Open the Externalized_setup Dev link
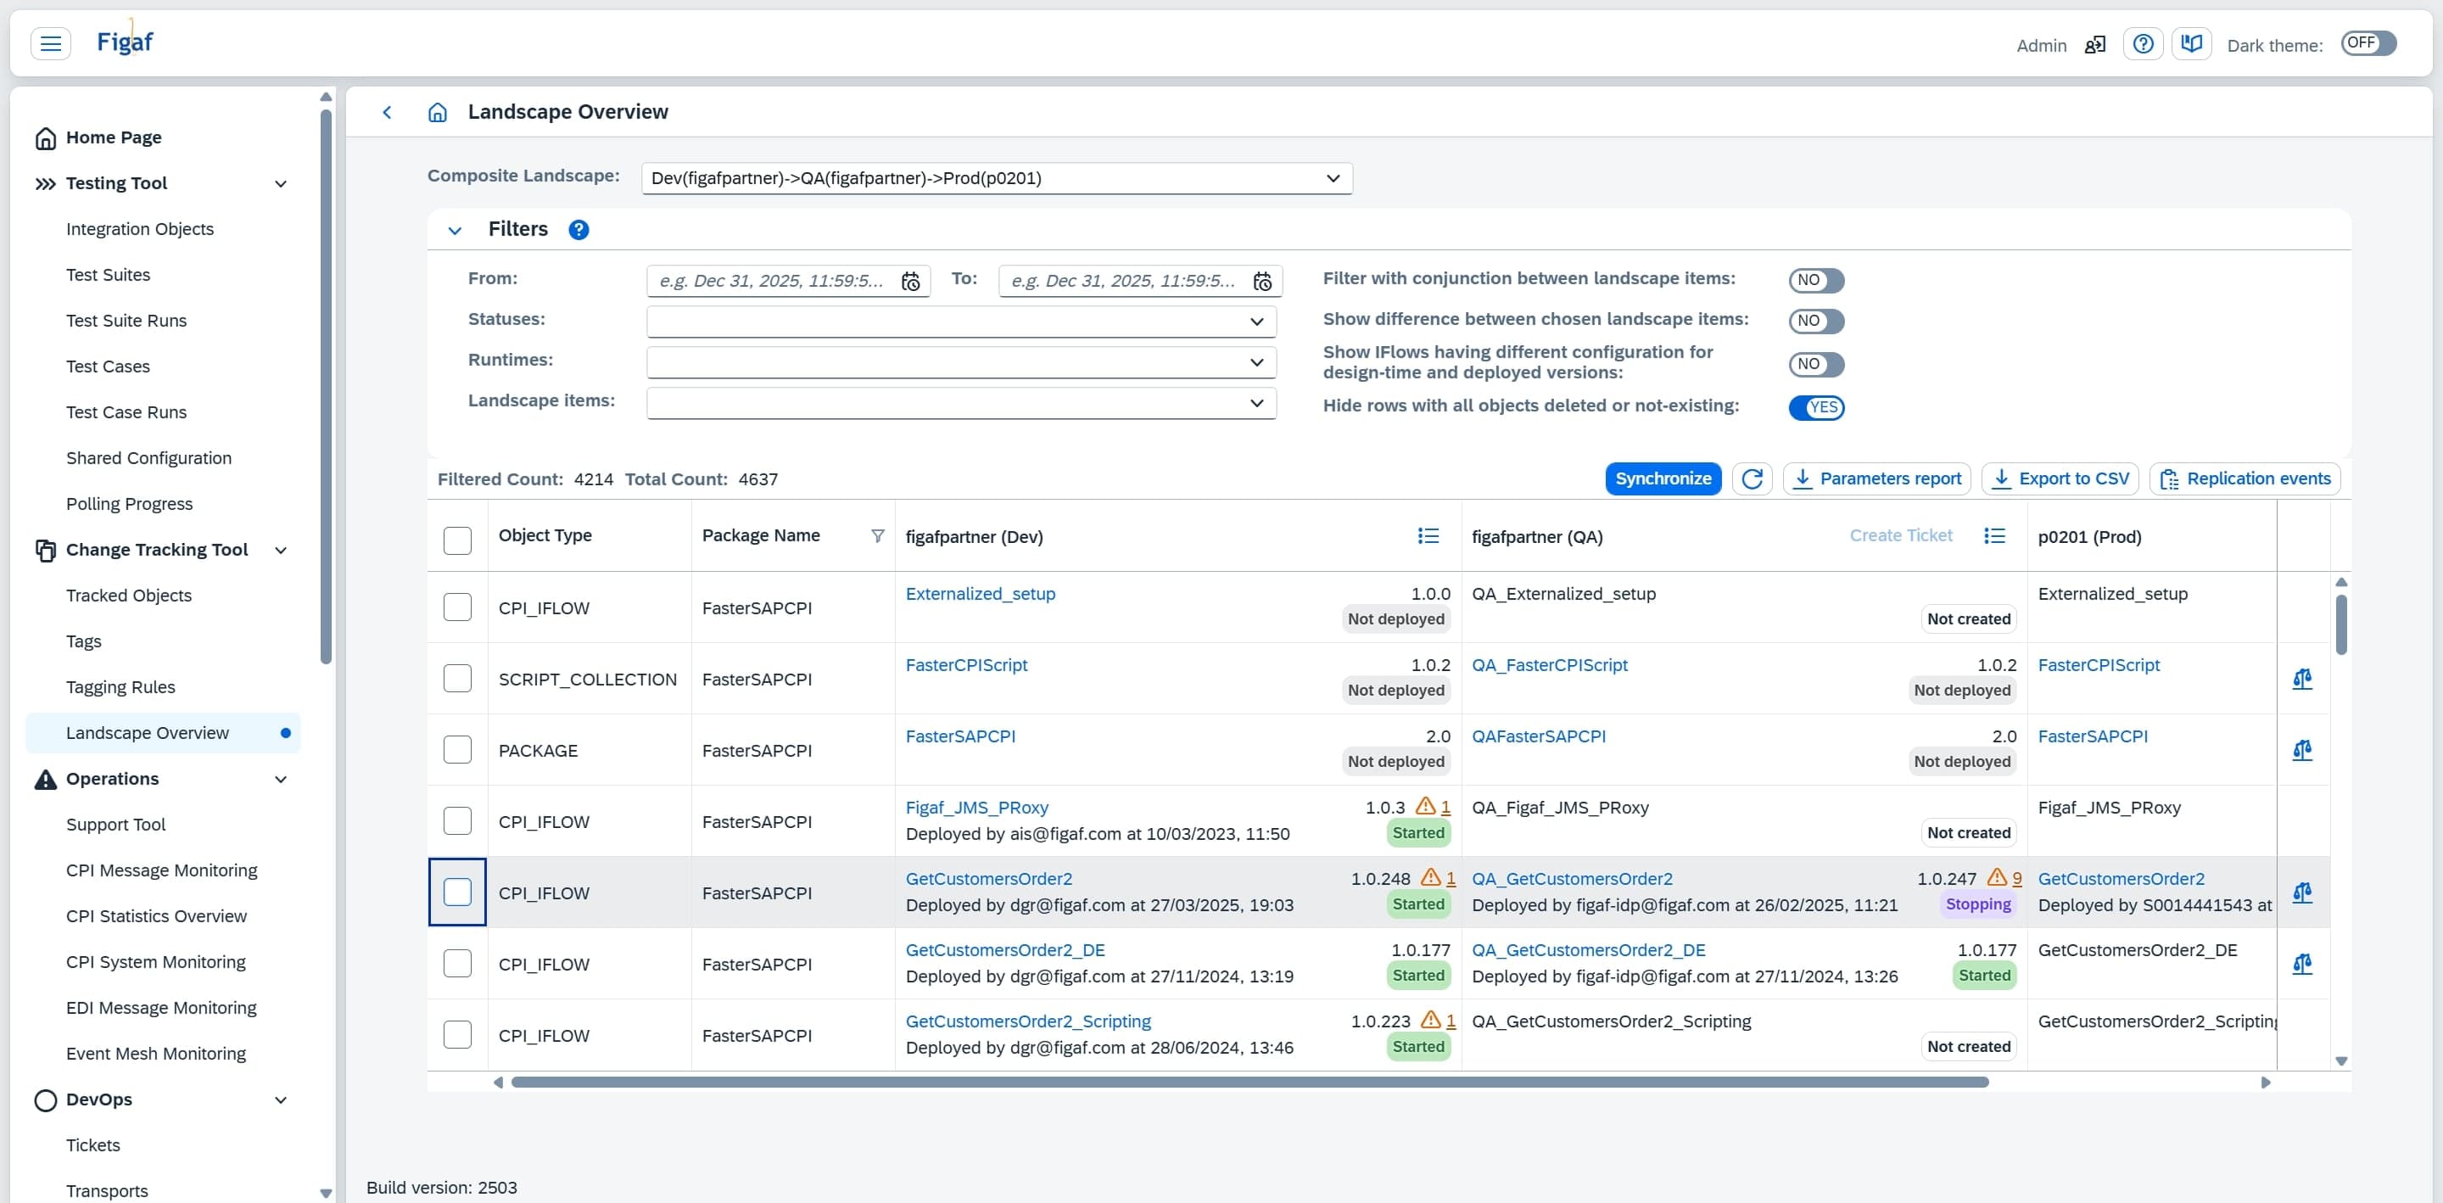Image resolution: width=2443 pixels, height=1203 pixels. click(980, 593)
